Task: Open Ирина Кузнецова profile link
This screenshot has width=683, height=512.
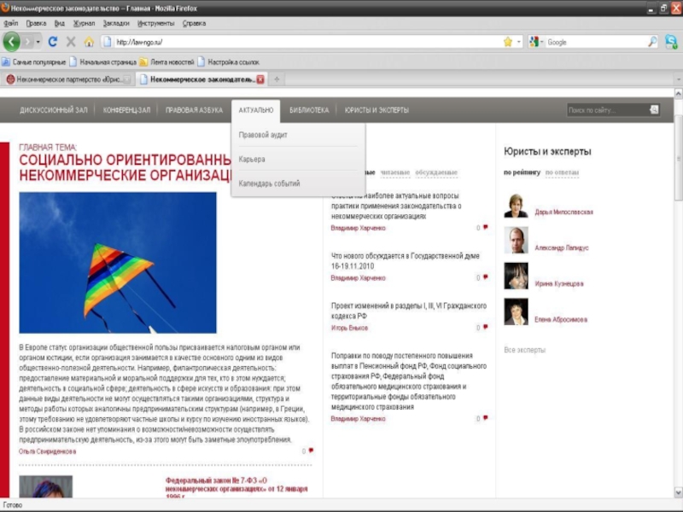Action: click(x=559, y=283)
